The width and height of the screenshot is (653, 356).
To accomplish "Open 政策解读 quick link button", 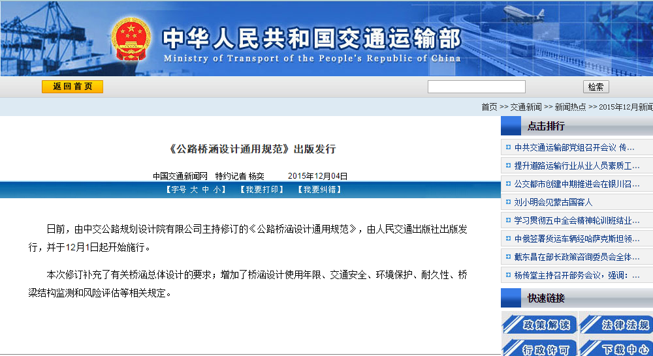I will 539,324.
